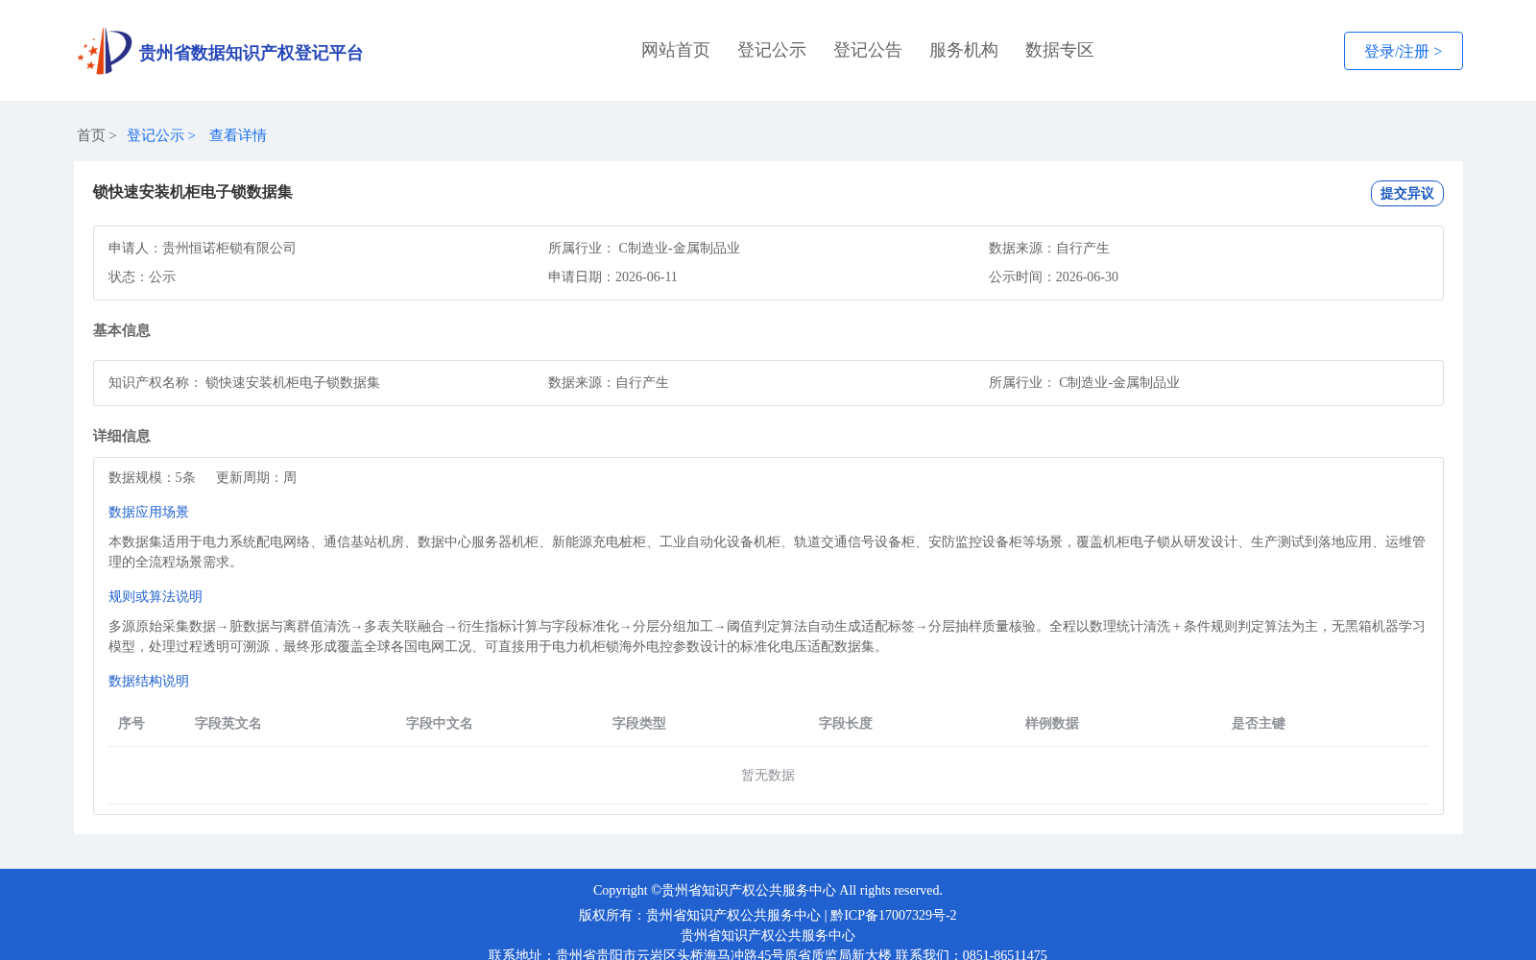Image resolution: width=1536 pixels, height=960 pixels.
Task: Select 公示时间：2026-06-30 text
Action: click(x=1053, y=276)
